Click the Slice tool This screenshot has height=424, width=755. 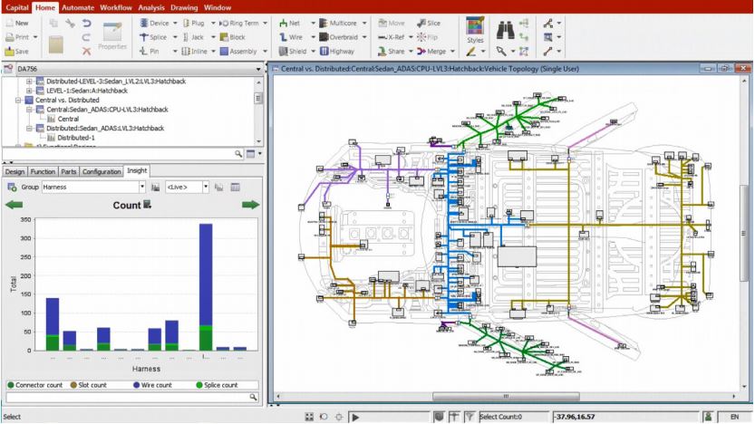point(429,22)
